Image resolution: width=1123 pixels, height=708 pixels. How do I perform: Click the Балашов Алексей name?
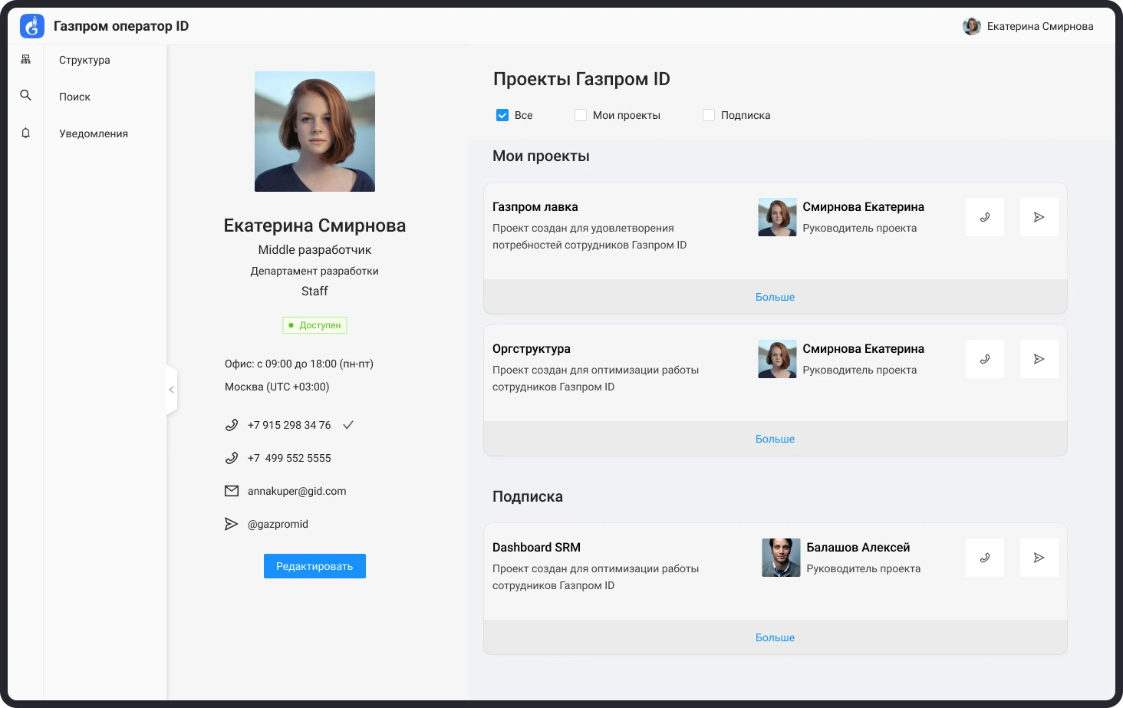(858, 547)
